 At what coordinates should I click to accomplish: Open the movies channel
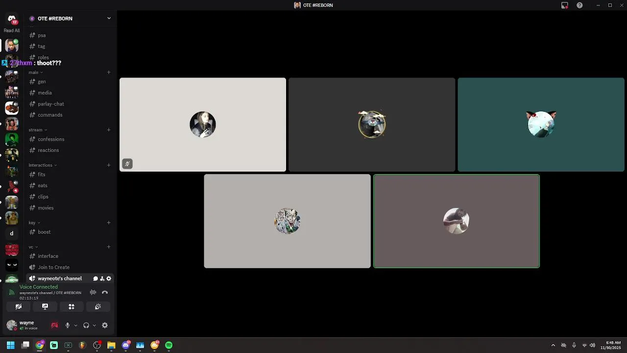(71, 208)
